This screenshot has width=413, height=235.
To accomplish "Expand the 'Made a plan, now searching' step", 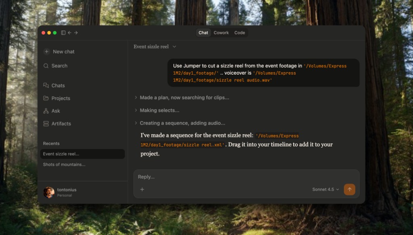I will point(184,98).
